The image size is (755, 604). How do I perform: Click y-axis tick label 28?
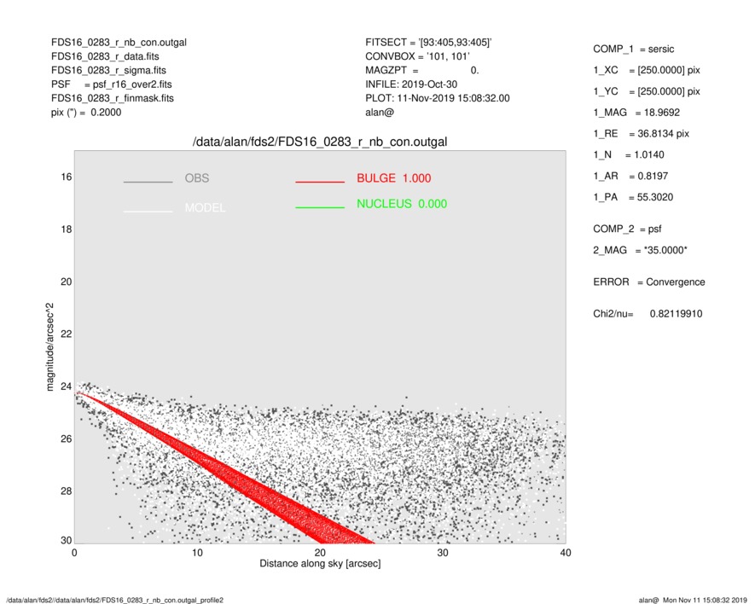(x=67, y=491)
